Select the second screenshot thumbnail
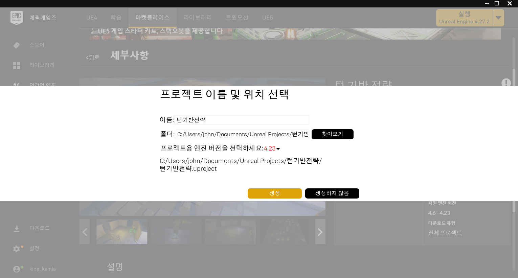 (x=176, y=232)
